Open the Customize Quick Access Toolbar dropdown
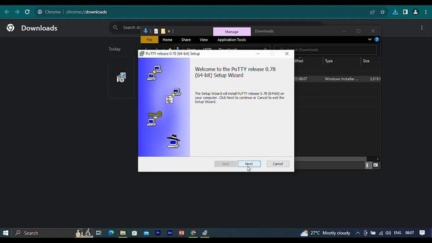The image size is (432, 243). click(x=169, y=32)
